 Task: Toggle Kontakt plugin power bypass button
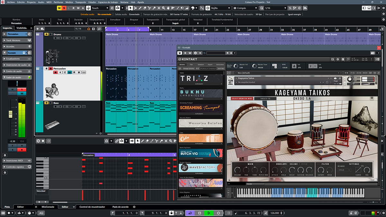pos(180,53)
